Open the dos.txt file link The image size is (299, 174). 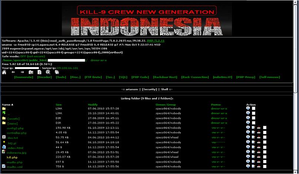pyautogui.click(x=13, y=138)
